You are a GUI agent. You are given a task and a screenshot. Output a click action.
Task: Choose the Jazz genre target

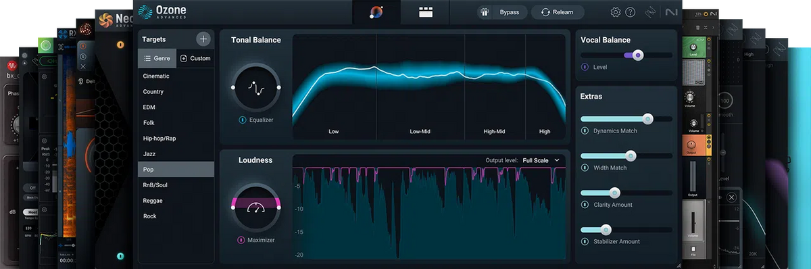(176, 153)
